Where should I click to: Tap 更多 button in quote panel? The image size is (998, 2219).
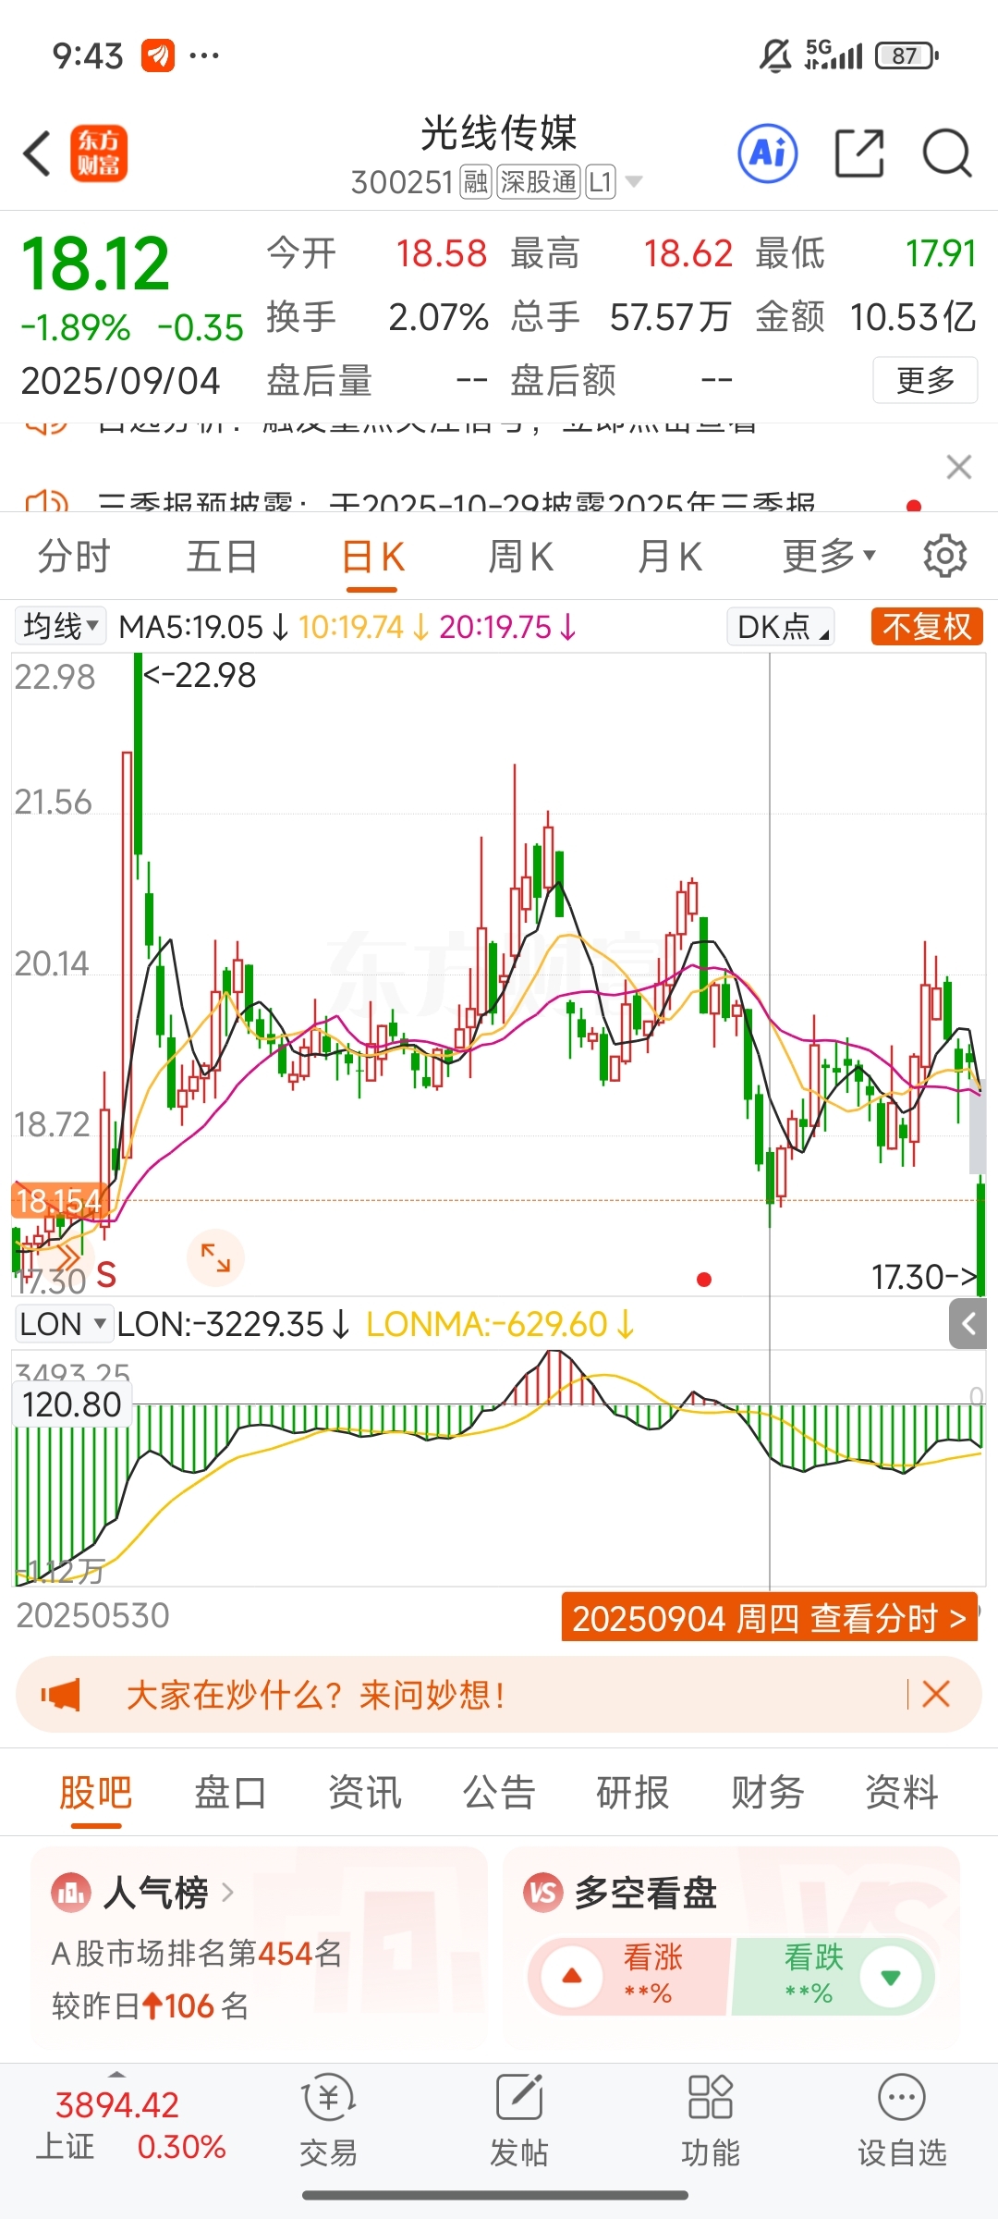click(x=925, y=380)
